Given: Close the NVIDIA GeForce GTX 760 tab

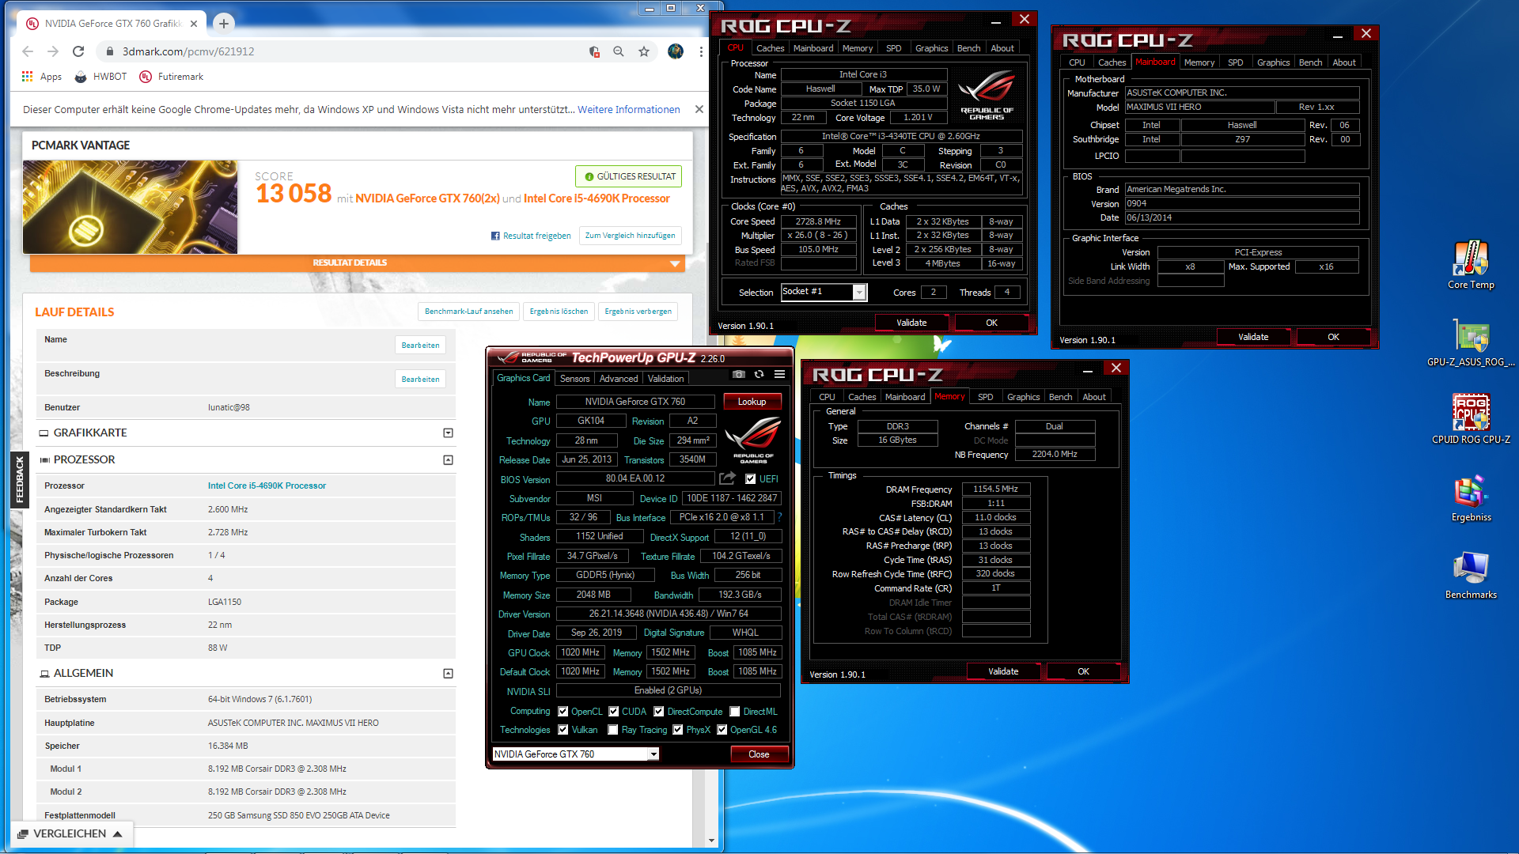Looking at the screenshot, I should pyautogui.click(x=195, y=24).
